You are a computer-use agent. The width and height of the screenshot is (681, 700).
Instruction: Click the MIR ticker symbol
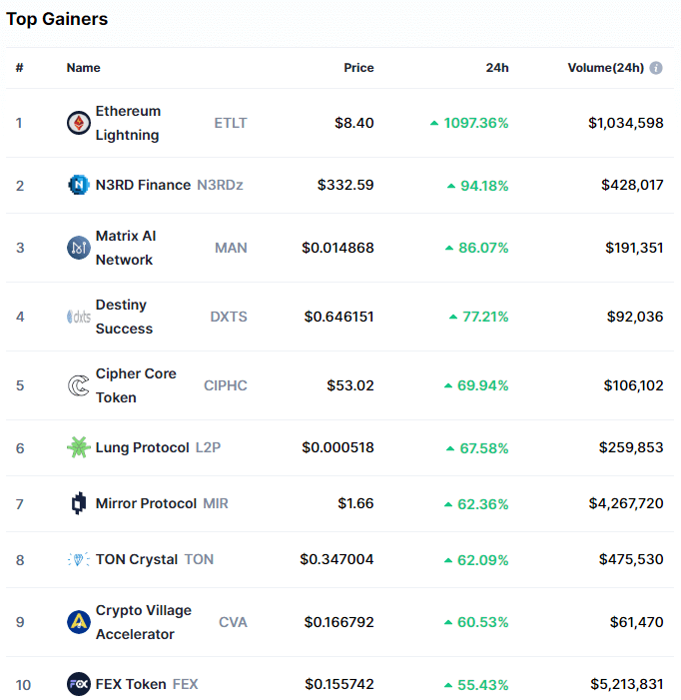tap(216, 503)
